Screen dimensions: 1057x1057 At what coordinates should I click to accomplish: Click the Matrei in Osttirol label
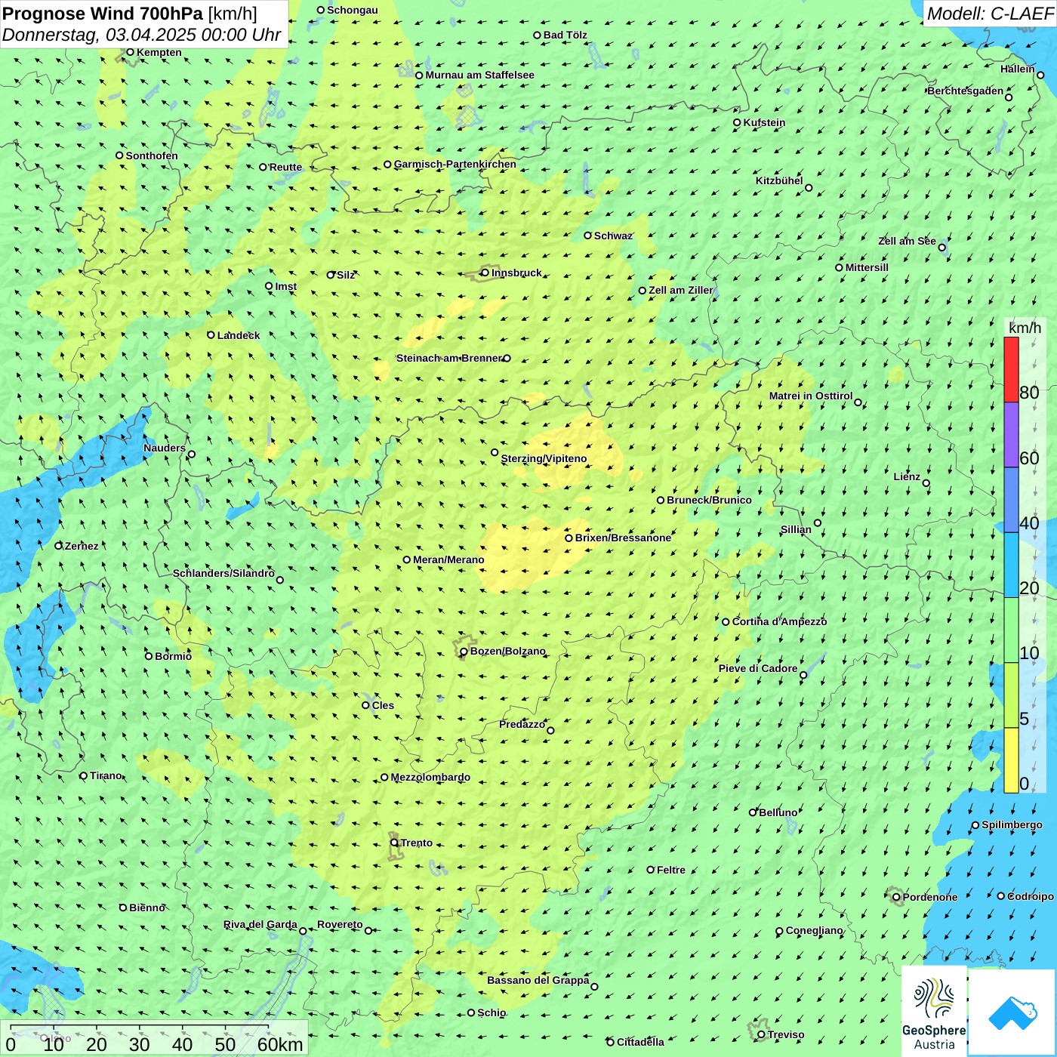click(x=810, y=396)
